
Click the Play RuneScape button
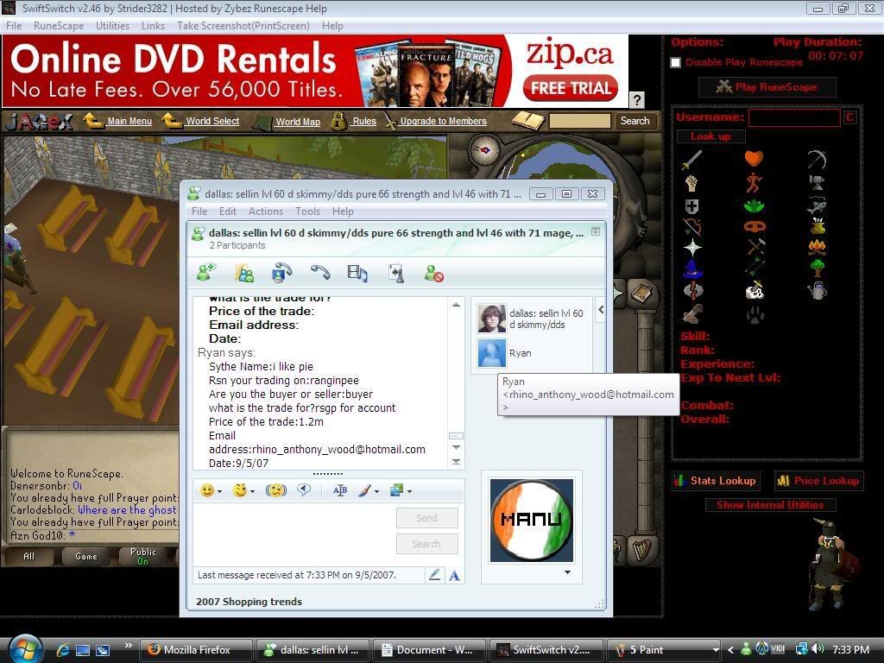point(767,87)
